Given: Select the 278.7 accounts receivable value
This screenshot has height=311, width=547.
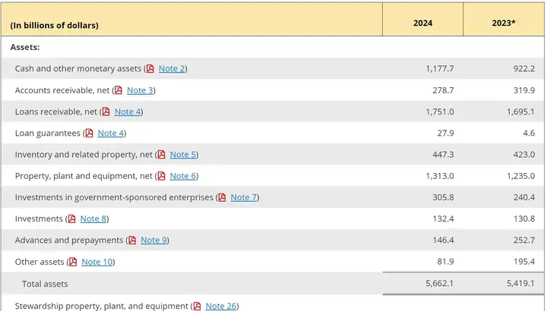Looking at the screenshot, I should [443, 90].
